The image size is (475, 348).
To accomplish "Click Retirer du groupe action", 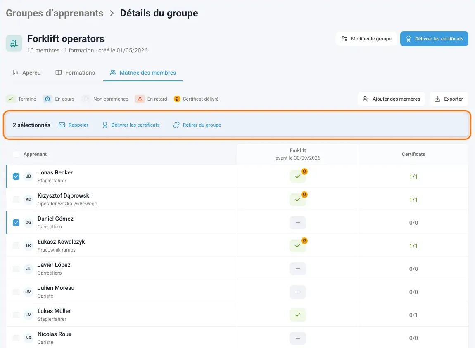I will (x=197, y=125).
